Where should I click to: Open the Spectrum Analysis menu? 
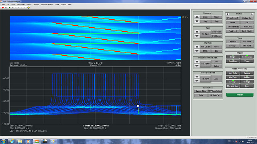click(x=47, y=4)
